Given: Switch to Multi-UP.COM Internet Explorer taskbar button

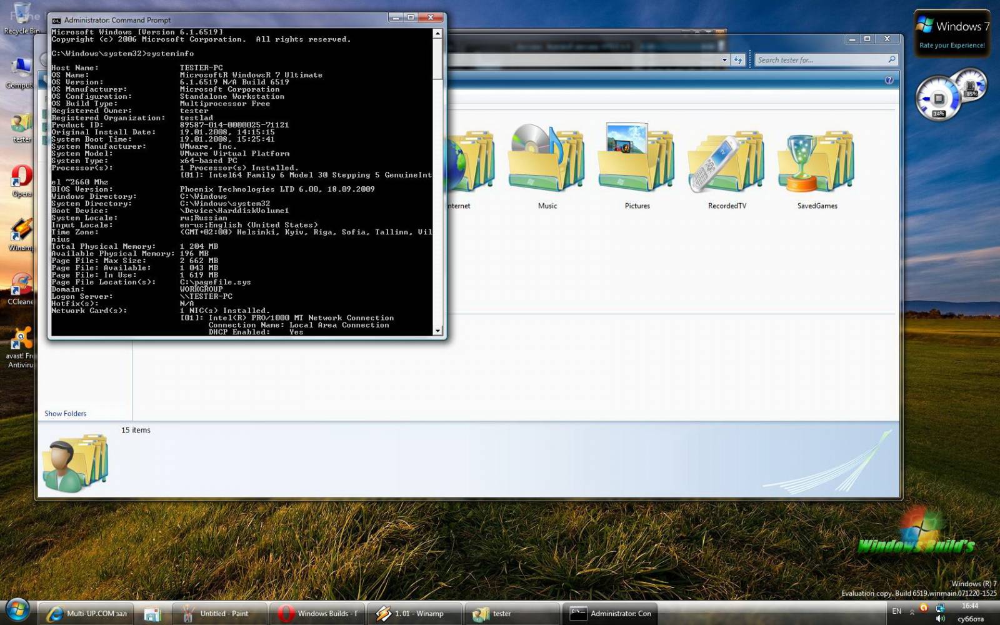Looking at the screenshot, I should (87, 614).
